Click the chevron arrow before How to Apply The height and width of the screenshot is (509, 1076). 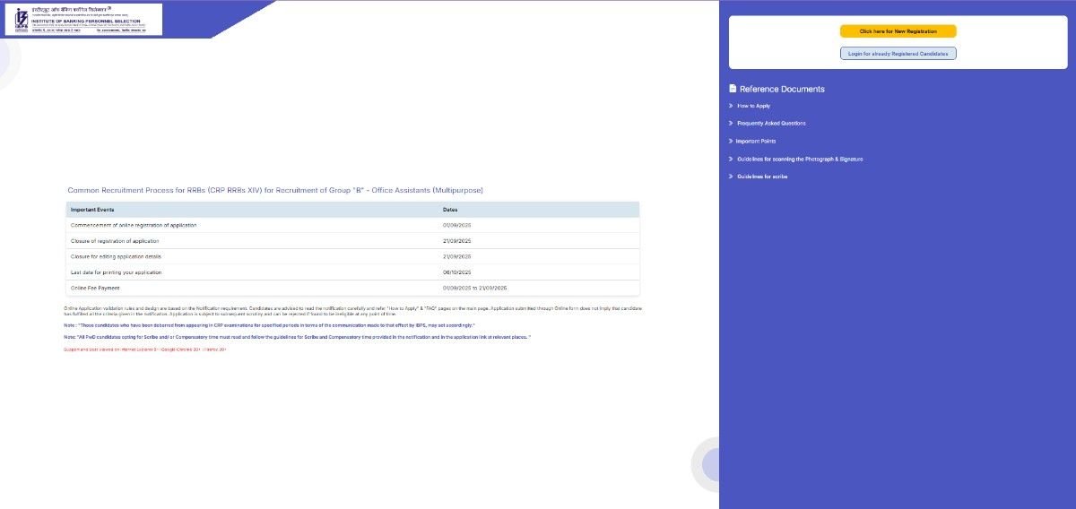(x=732, y=106)
